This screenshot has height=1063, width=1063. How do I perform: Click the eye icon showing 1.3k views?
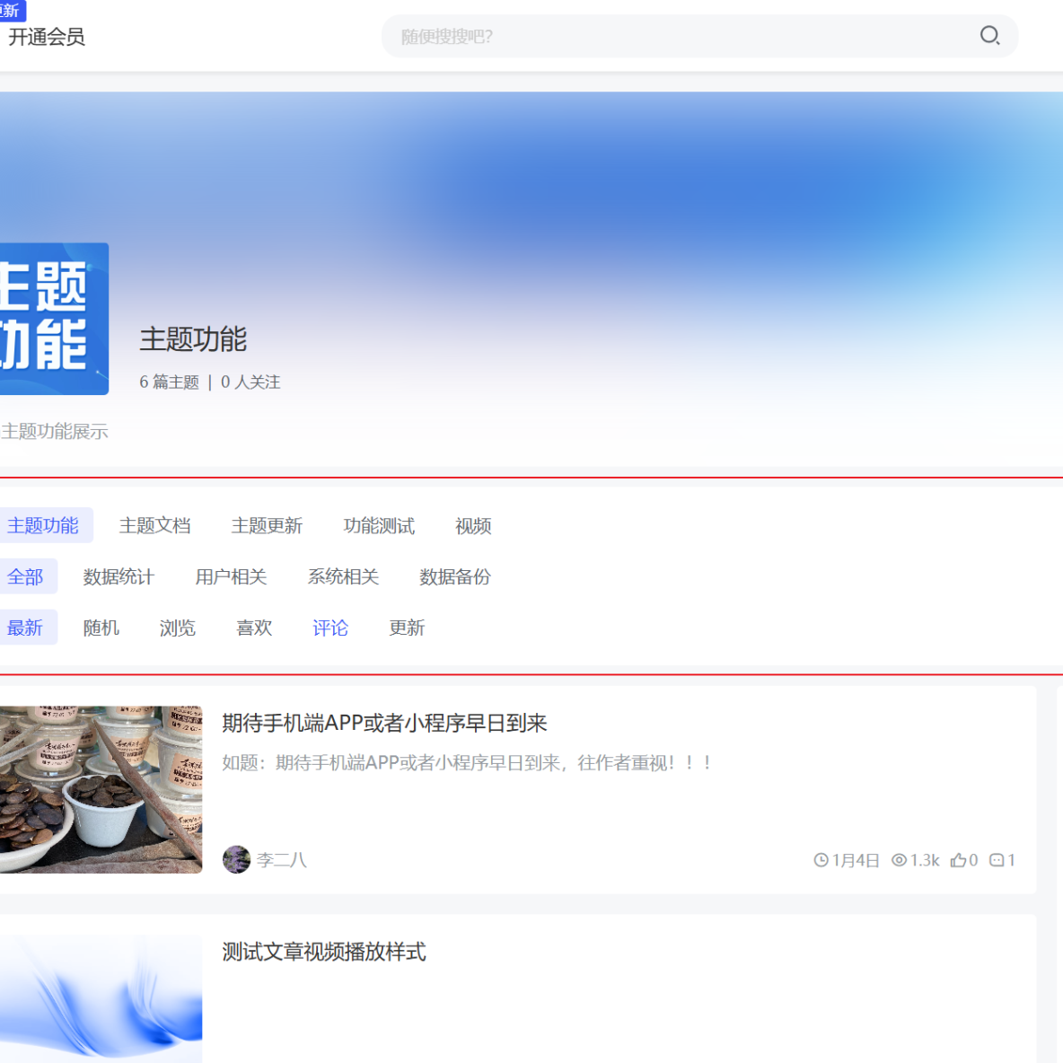(x=898, y=859)
